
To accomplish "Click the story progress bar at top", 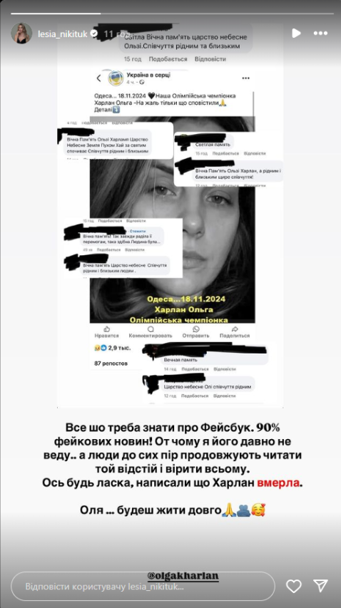I will [x=172, y=14].
